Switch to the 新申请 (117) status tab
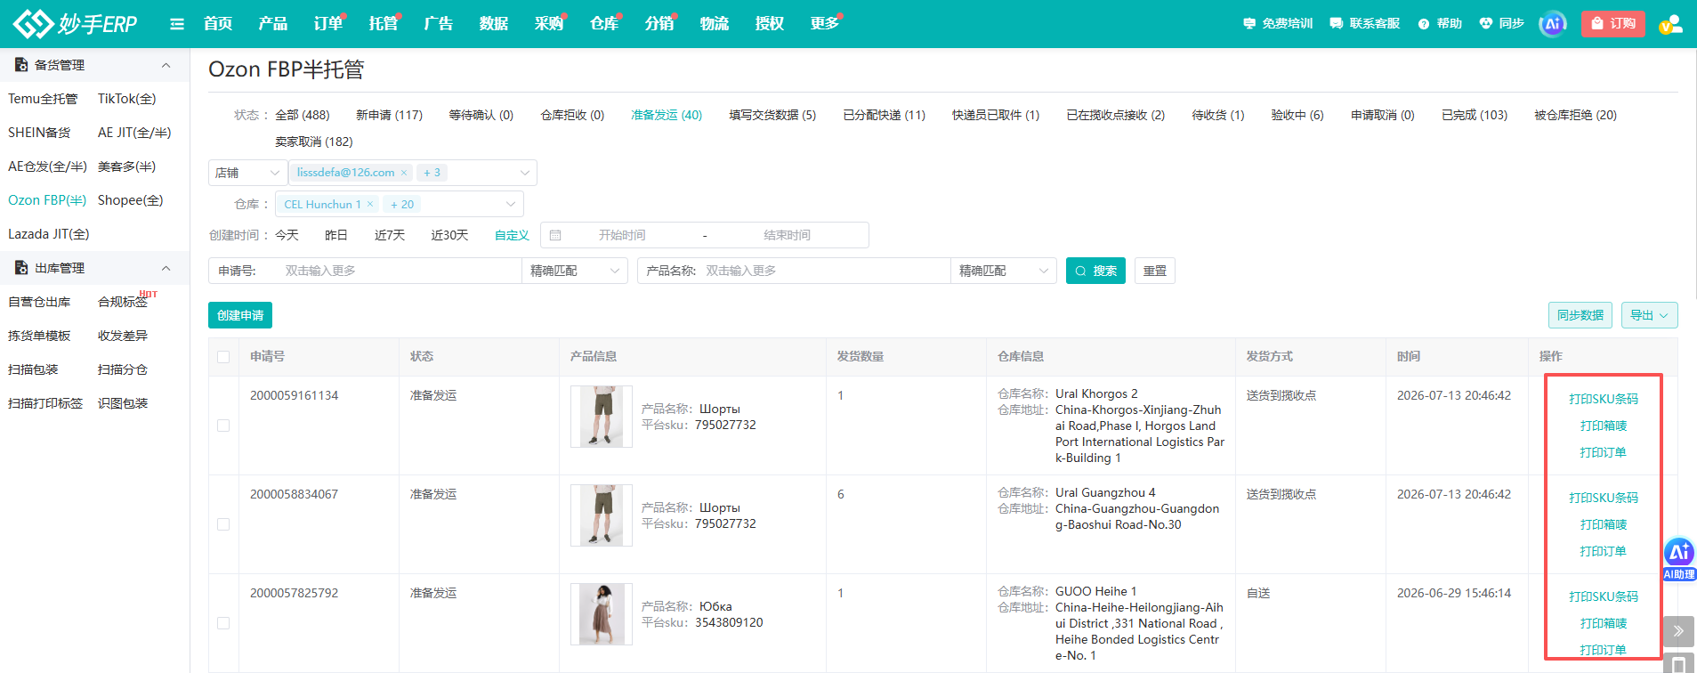The height and width of the screenshot is (673, 1697). click(389, 115)
